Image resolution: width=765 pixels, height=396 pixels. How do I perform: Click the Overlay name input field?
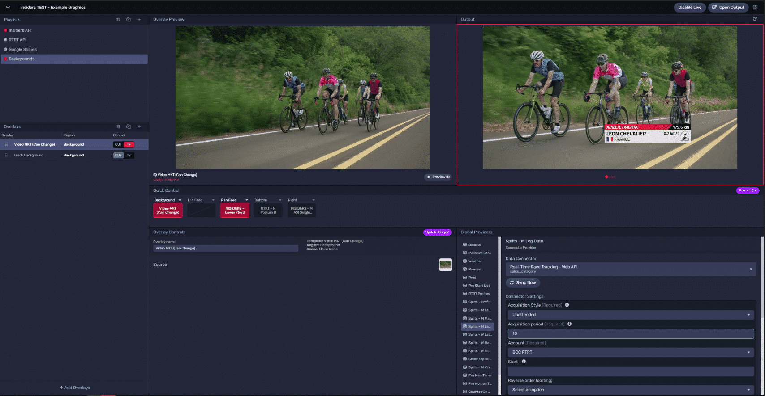[x=225, y=248]
